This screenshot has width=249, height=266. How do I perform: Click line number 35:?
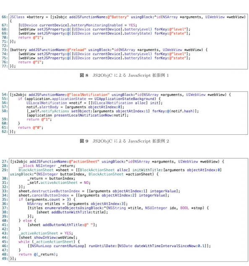[5, 199]
